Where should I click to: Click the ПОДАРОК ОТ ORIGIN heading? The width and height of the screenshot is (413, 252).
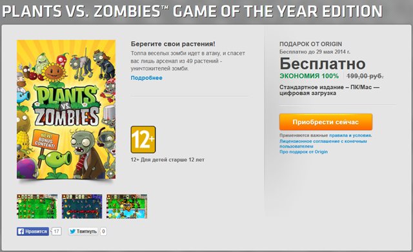tap(310, 44)
